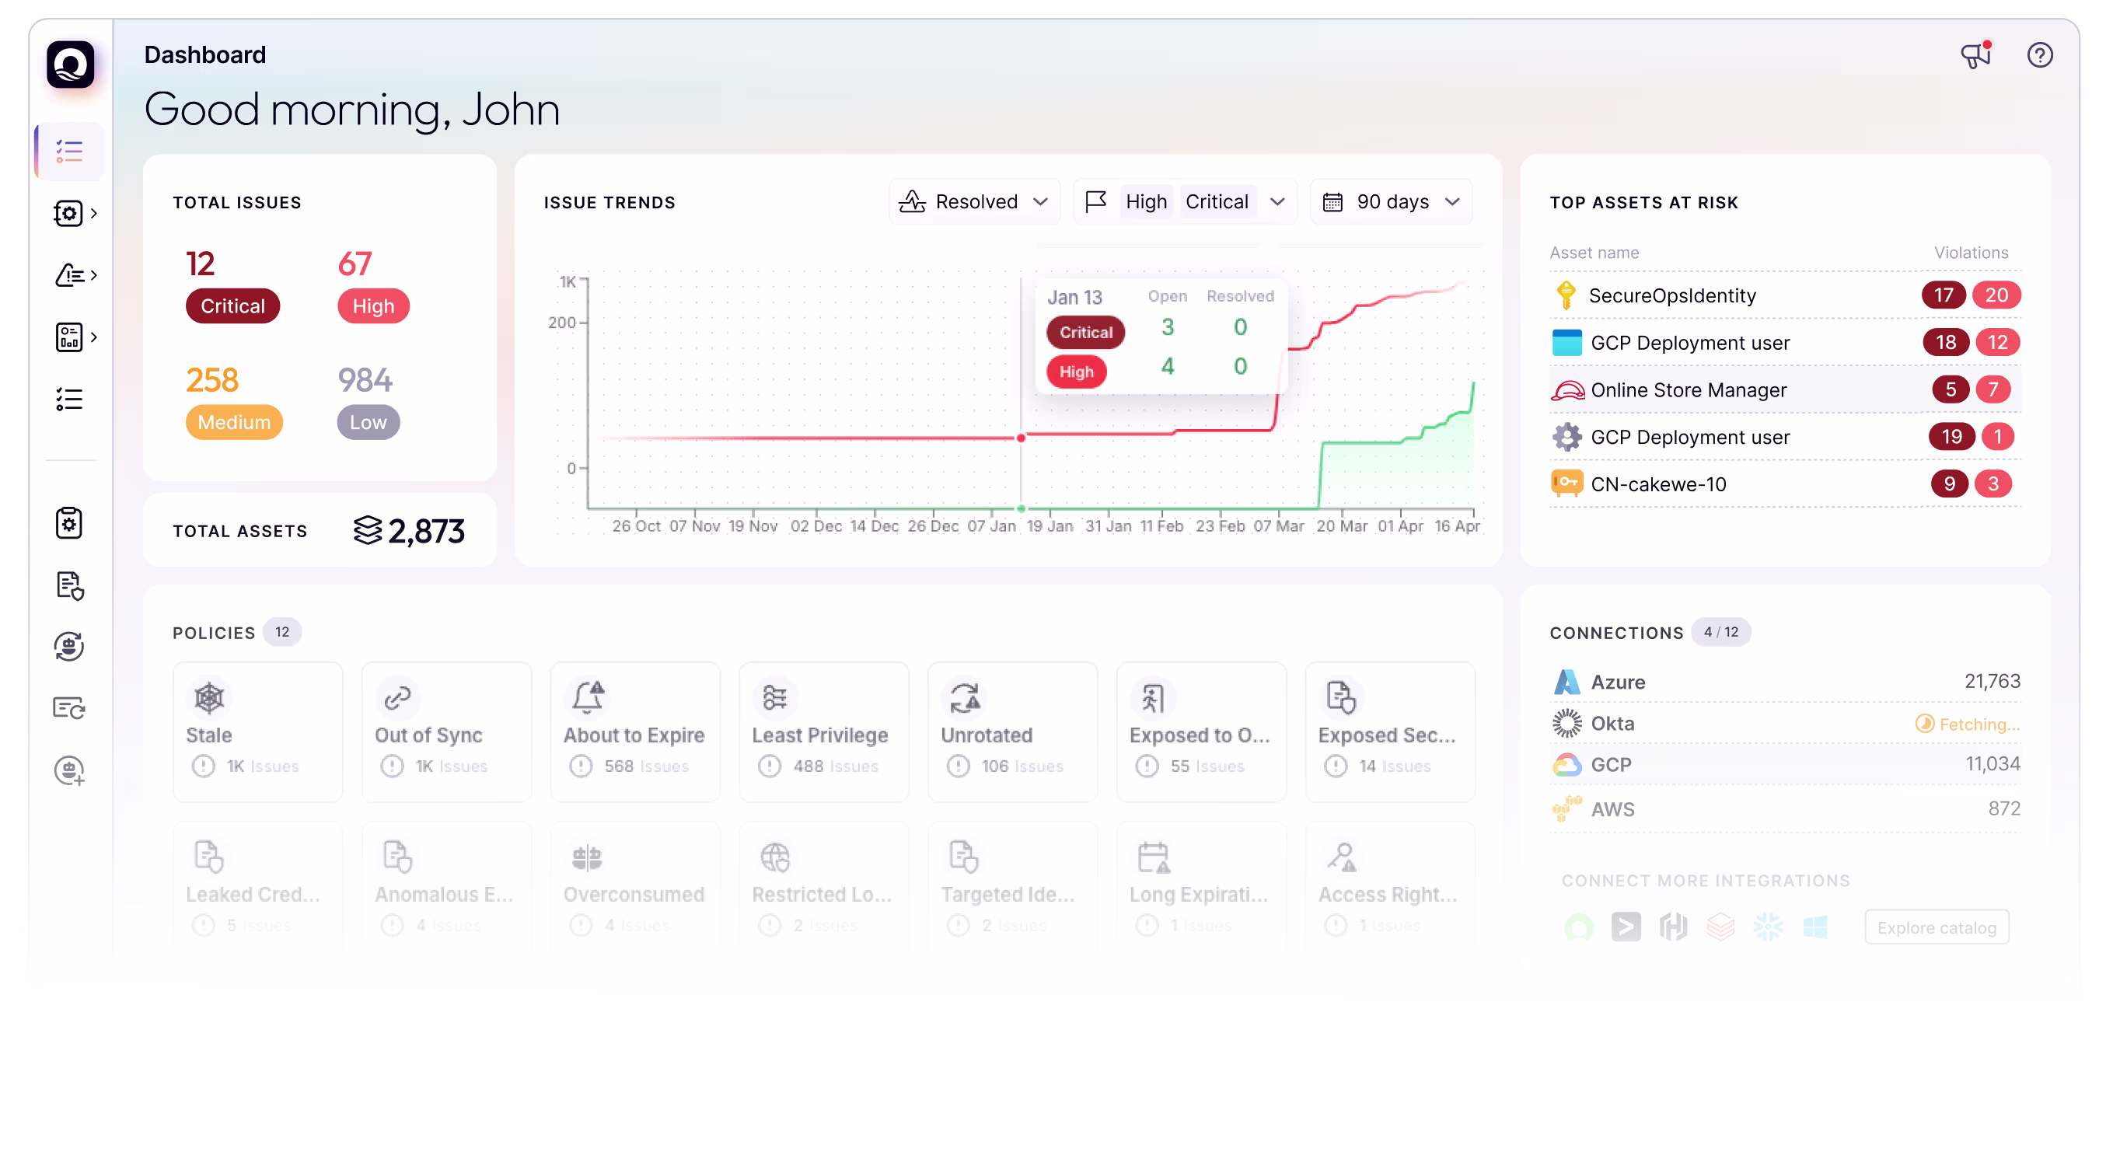Open the 90 days time range dropdown
This screenshot has height=1159, width=2120.
[x=1390, y=201]
